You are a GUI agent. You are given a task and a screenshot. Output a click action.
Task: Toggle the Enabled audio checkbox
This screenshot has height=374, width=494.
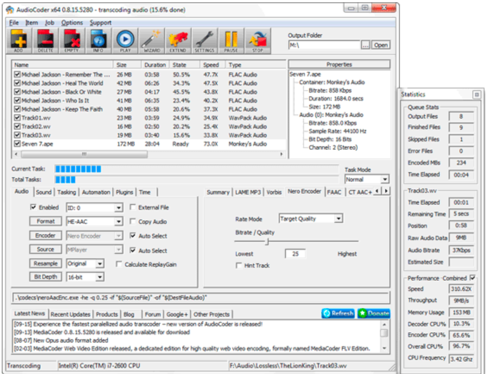tap(33, 207)
